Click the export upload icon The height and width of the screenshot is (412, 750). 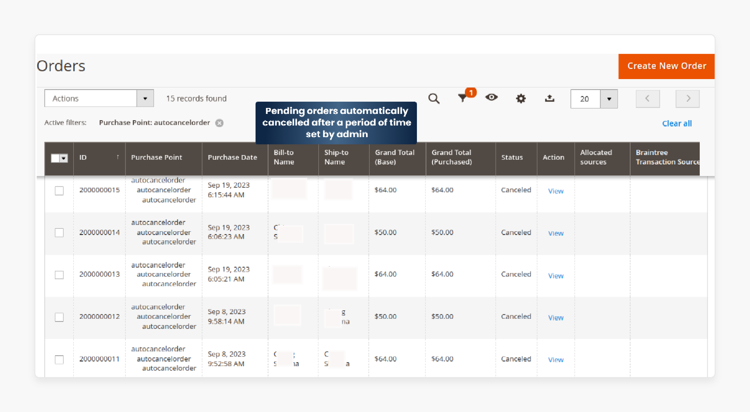point(549,99)
